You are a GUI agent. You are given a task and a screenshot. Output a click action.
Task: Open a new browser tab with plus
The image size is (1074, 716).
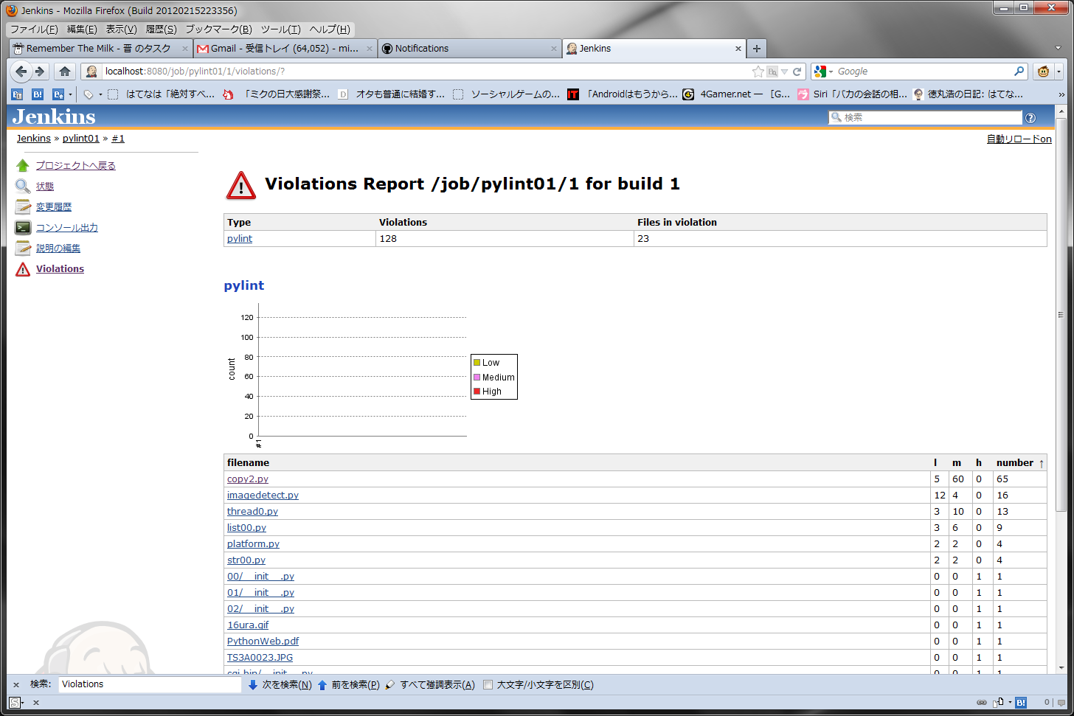[756, 49]
